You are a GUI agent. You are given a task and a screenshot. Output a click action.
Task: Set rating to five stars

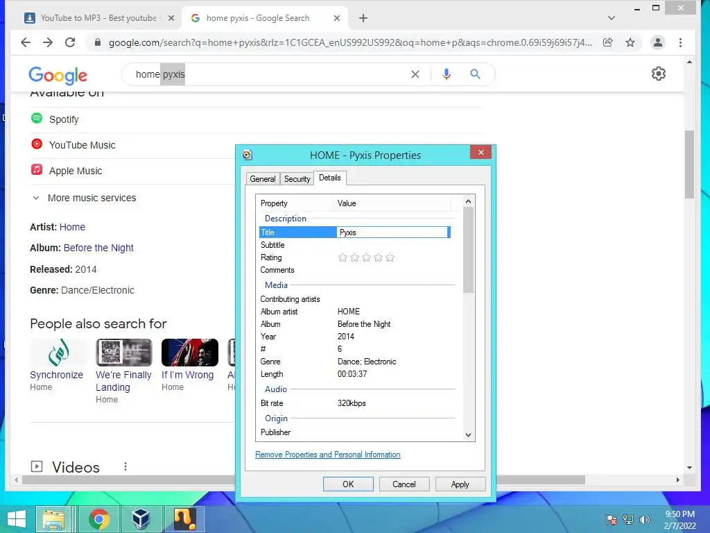(390, 257)
